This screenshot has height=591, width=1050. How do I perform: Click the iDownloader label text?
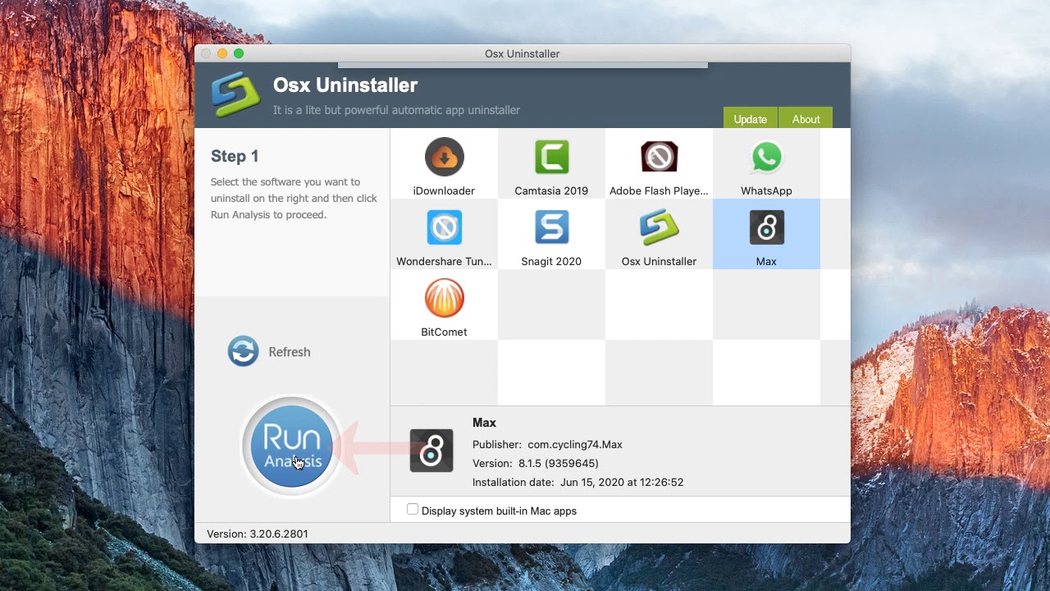coord(444,190)
